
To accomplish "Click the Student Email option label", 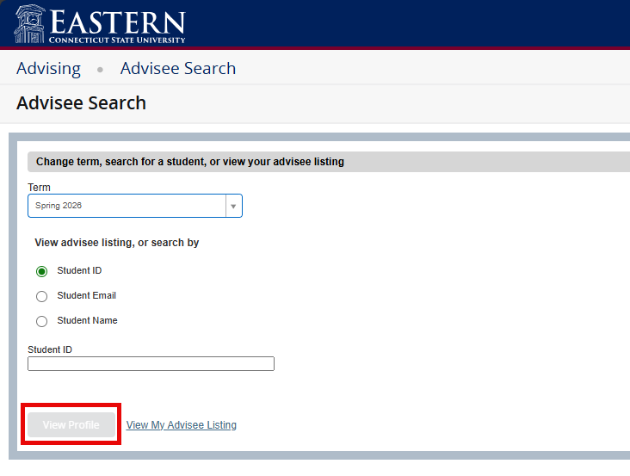I will coord(86,295).
